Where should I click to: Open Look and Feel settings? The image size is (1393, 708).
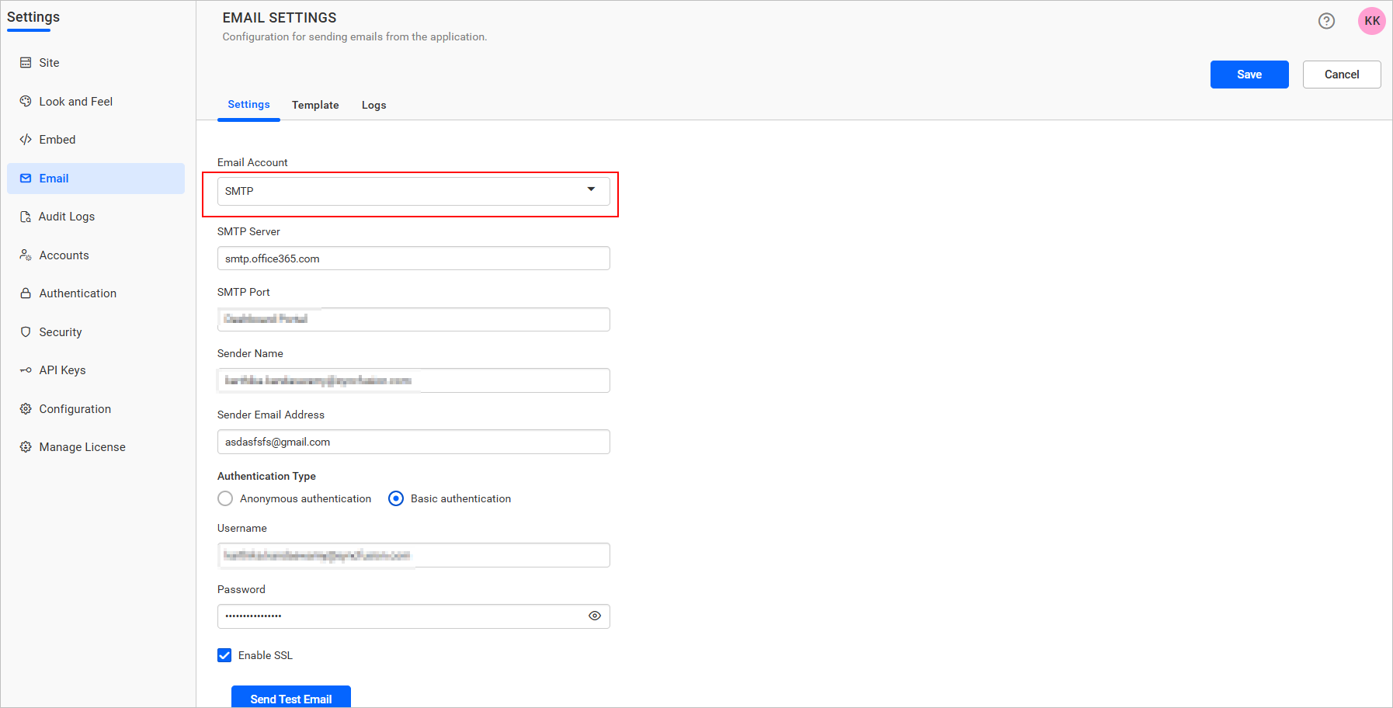pyautogui.click(x=26, y=101)
